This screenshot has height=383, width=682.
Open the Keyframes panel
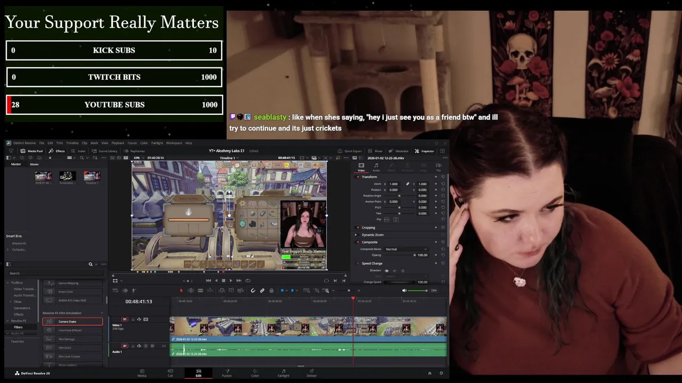pyautogui.click(x=134, y=151)
